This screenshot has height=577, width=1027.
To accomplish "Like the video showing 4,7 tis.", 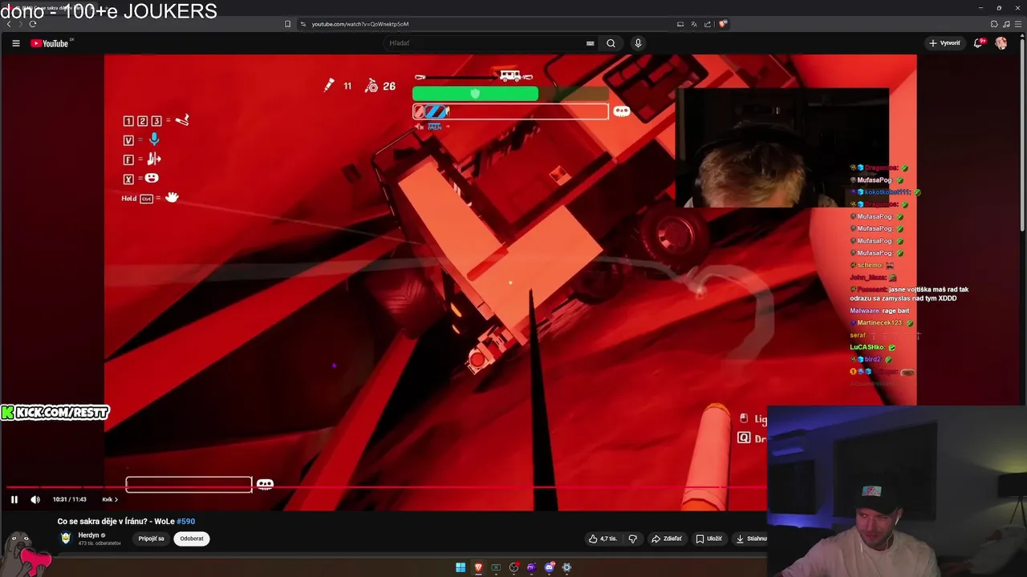I will [603, 539].
